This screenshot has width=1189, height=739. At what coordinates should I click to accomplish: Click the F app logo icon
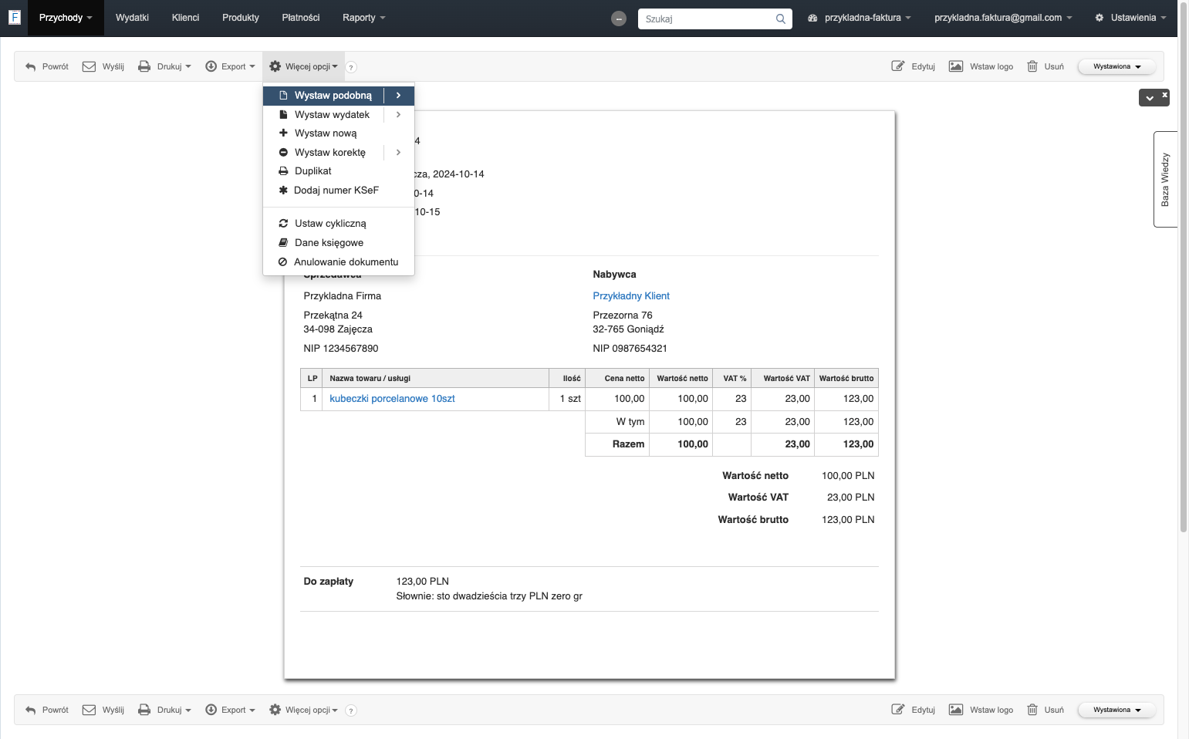point(14,17)
